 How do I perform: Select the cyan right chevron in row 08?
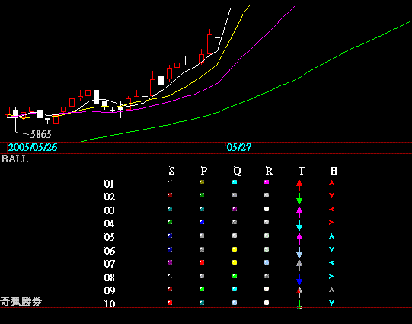(x=331, y=277)
